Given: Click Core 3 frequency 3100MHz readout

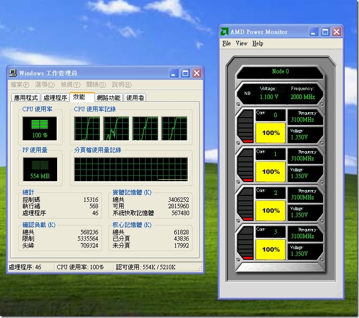Looking at the screenshot, I should pyautogui.click(x=302, y=236).
